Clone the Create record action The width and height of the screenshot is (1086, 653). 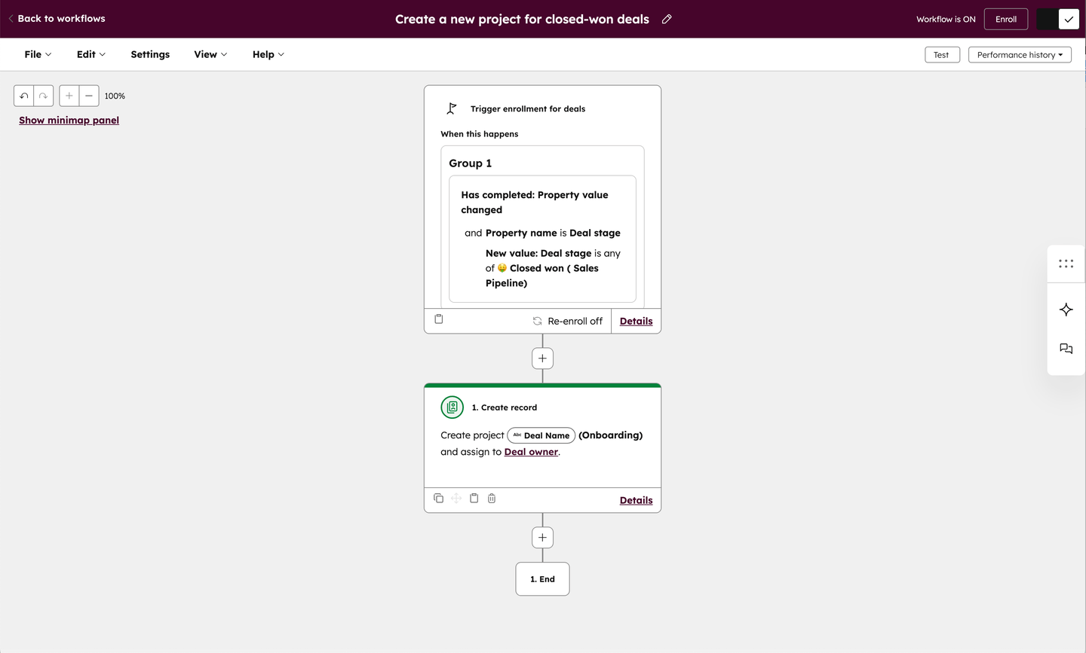coord(438,499)
